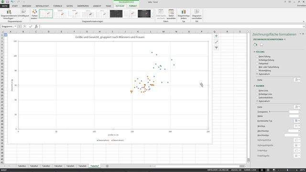The height and width of the screenshot is (172, 306).
Task: Select the Füllung und Linie paint bucket icon
Action: coord(255,44)
